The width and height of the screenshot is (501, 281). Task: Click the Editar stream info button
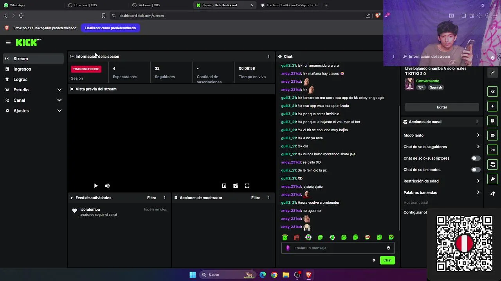tap(442, 107)
